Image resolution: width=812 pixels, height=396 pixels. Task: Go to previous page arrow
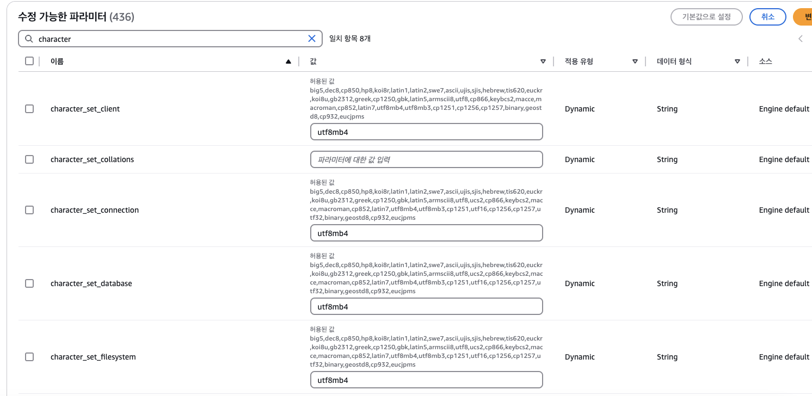pos(801,39)
